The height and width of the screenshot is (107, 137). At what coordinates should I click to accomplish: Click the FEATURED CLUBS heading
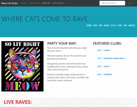click(107, 43)
